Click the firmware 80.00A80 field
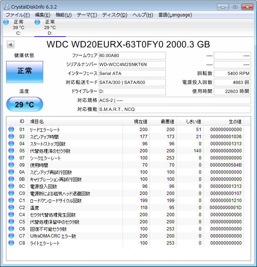The width and height of the screenshot is (257, 267). click(x=132, y=56)
